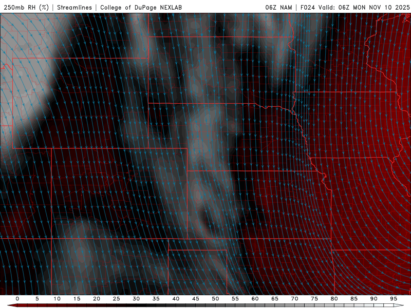Click the '15' value on the color scale

77,299
